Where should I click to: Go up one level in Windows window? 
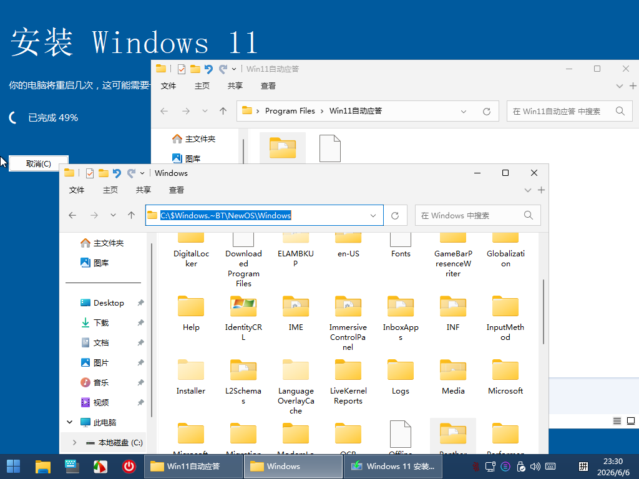131,215
